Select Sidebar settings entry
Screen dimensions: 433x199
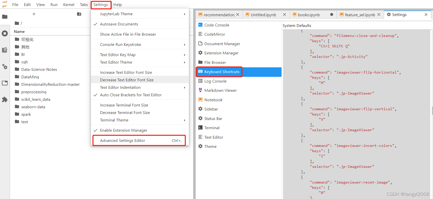239,109
